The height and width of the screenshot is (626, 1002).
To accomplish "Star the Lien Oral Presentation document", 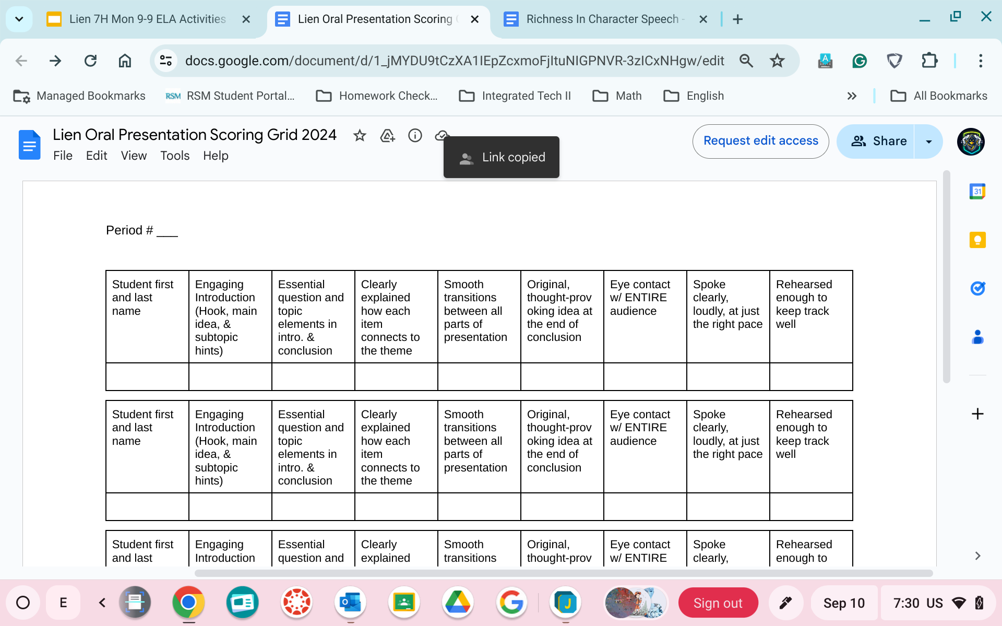I will (360, 136).
